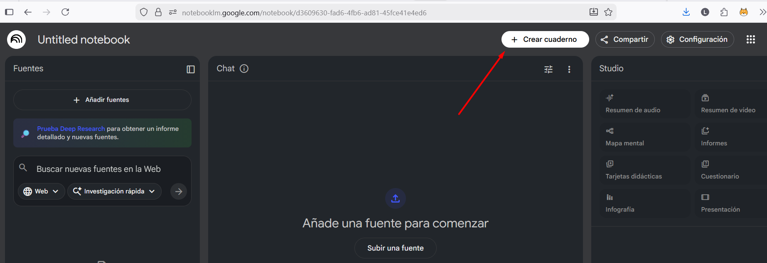
Task: Click 'Buscar nuevas fuentes en la Web' field
Action: pos(98,169)
